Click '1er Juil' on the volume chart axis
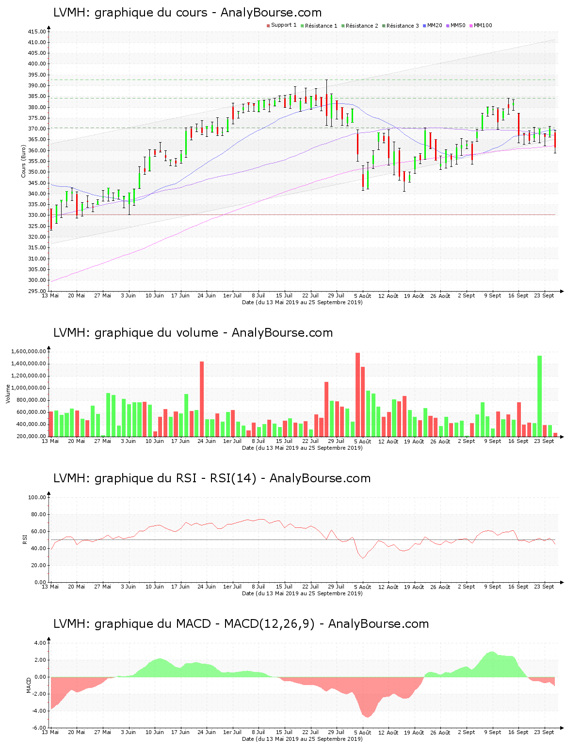Image resolution: width=582 pixels, height=752 pixels. (x=232, y=441)
